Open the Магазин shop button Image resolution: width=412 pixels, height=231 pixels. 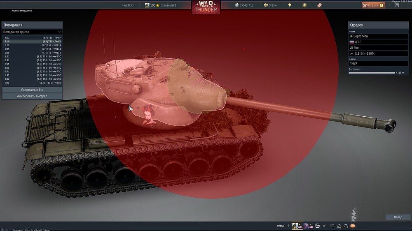click(373, 5)
